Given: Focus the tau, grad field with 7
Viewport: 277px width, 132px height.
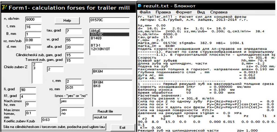Looking at the screenshot, I should pyautogui.click(x=74, y=31).
